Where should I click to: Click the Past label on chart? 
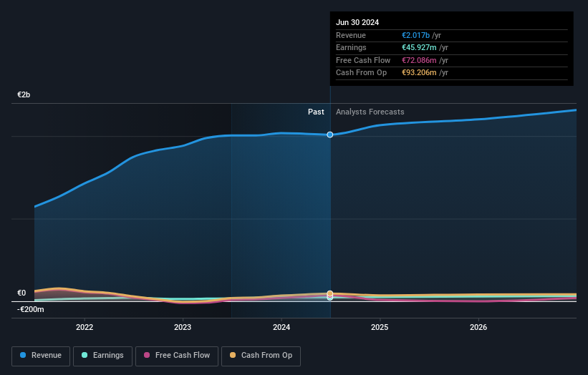click(x=316, y=112)
